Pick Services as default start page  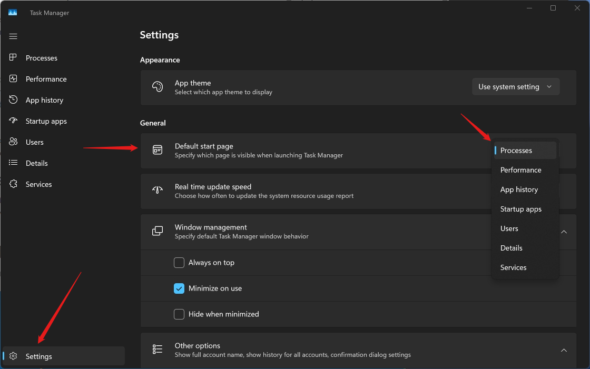513,267
